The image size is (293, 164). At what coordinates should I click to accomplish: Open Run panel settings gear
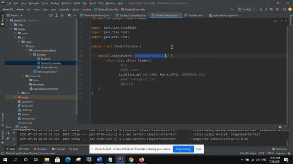pyautogui.click(x=280, y=127)
